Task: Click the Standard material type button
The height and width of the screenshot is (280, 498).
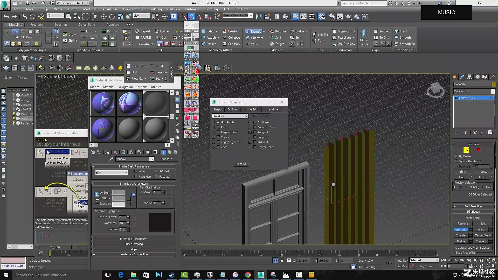Action: click(x=166, y=159)
